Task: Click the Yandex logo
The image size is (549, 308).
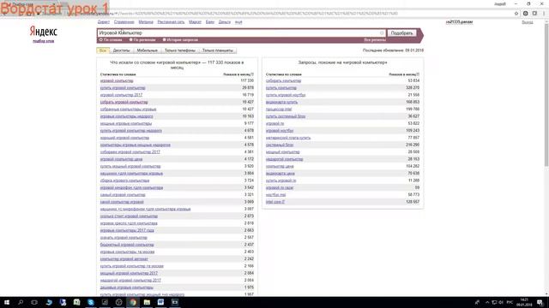Action: click(44, 32)
